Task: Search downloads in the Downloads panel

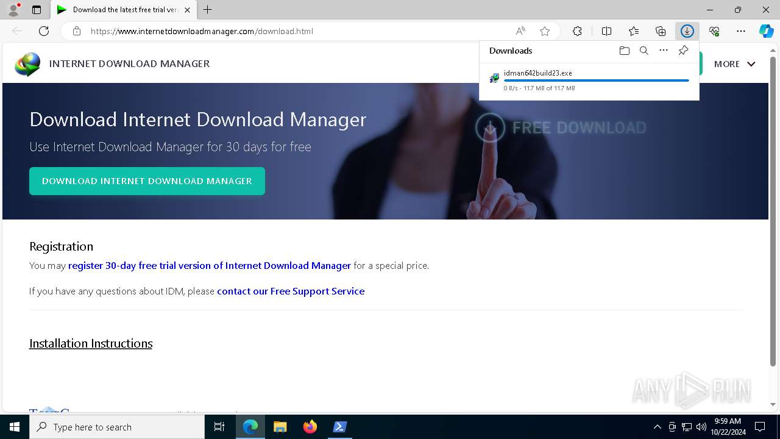Action: point(643,51)
